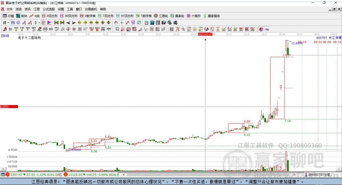
Task: Open the 板块 sector view
Action: (22, 16)
